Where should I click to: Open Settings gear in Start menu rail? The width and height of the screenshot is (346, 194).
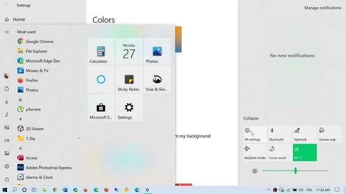(x=7, y=167)
